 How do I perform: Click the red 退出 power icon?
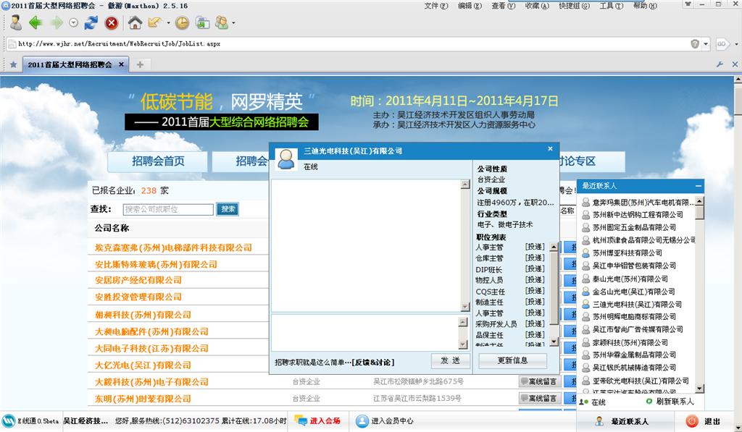692,420
